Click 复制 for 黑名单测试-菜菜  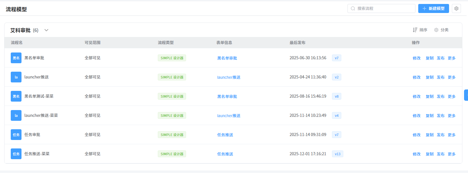[430, 97]
